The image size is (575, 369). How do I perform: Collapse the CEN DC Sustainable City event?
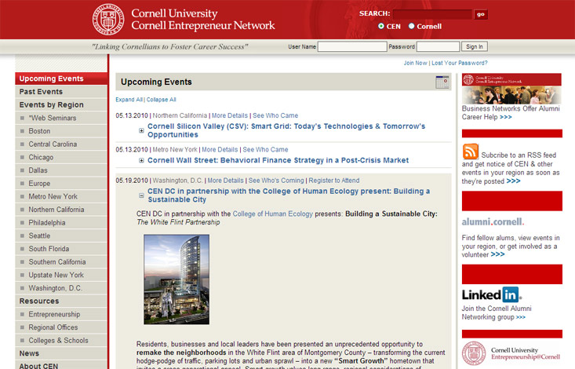tap(141, 195)
